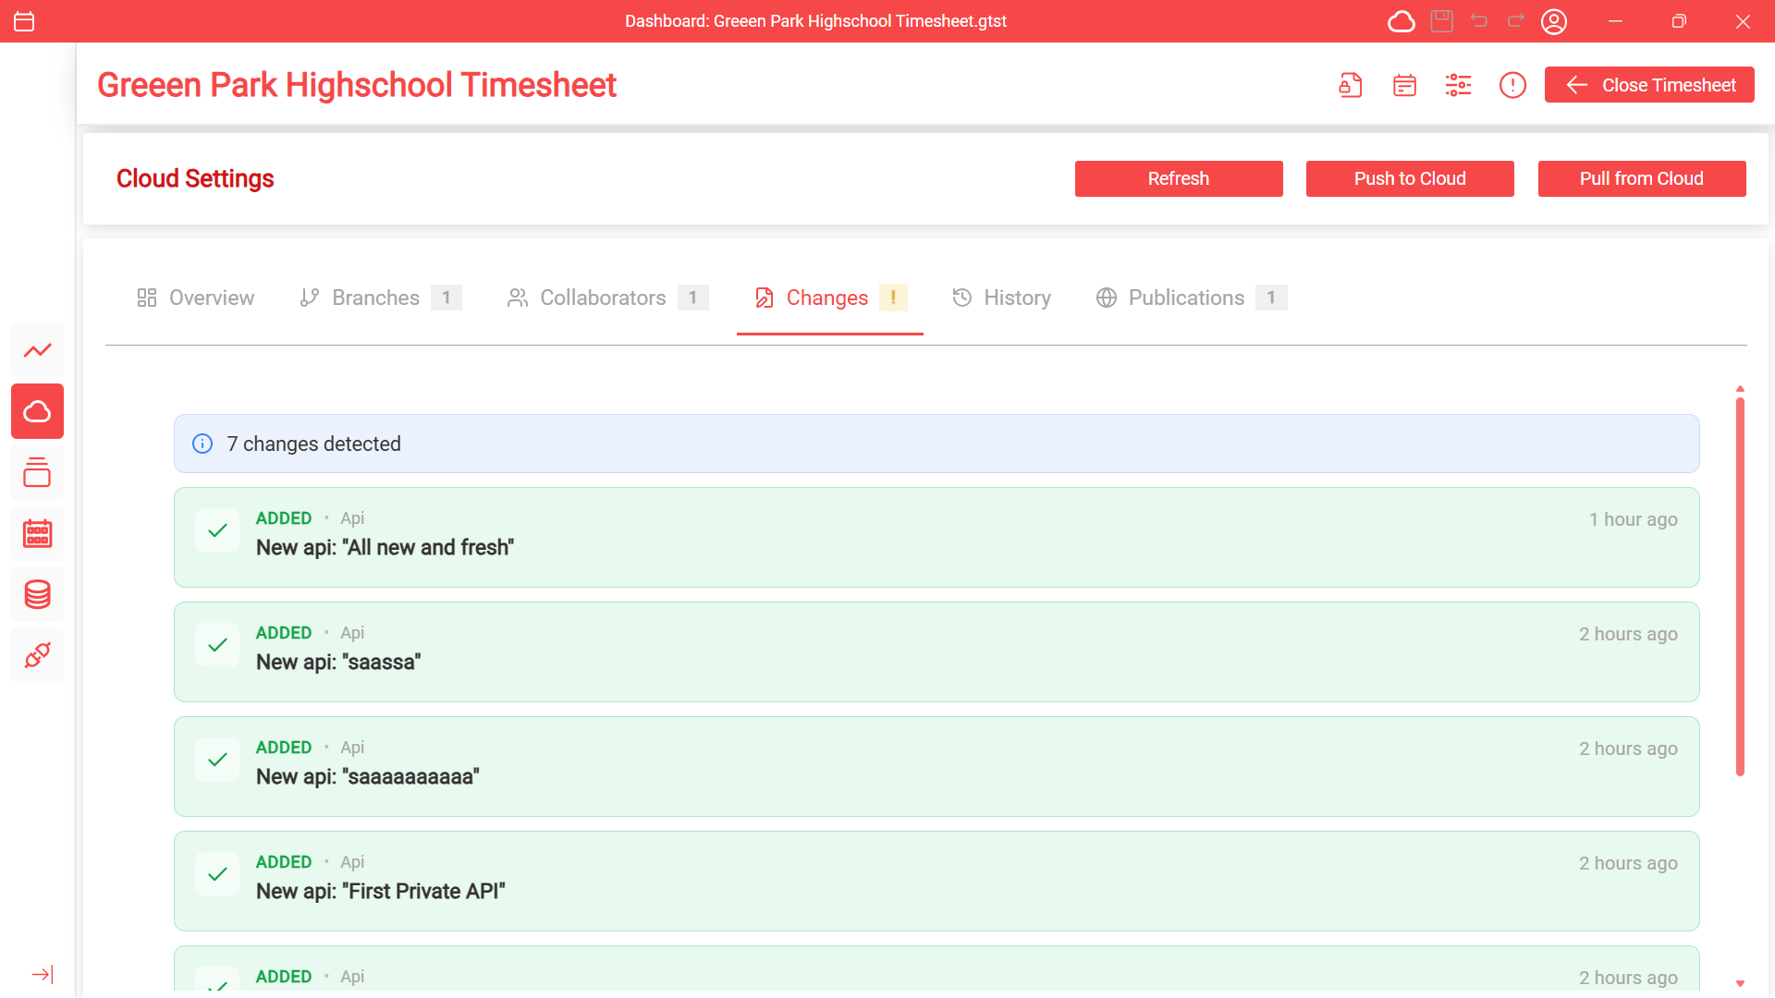
Task: Open the plug connections sidebar icon
Action: click(38, 655)
